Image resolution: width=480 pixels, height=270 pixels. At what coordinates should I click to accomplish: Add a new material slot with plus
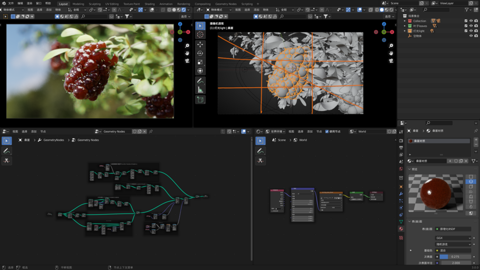pos(476,140)
